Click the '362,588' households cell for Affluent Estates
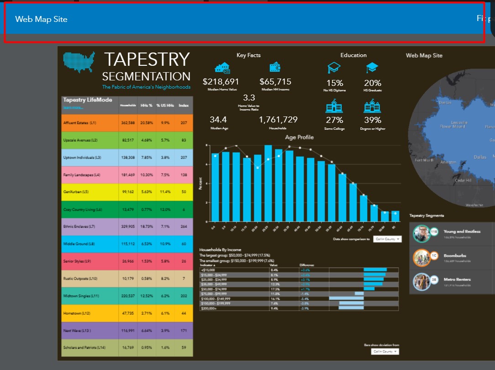 128,123
